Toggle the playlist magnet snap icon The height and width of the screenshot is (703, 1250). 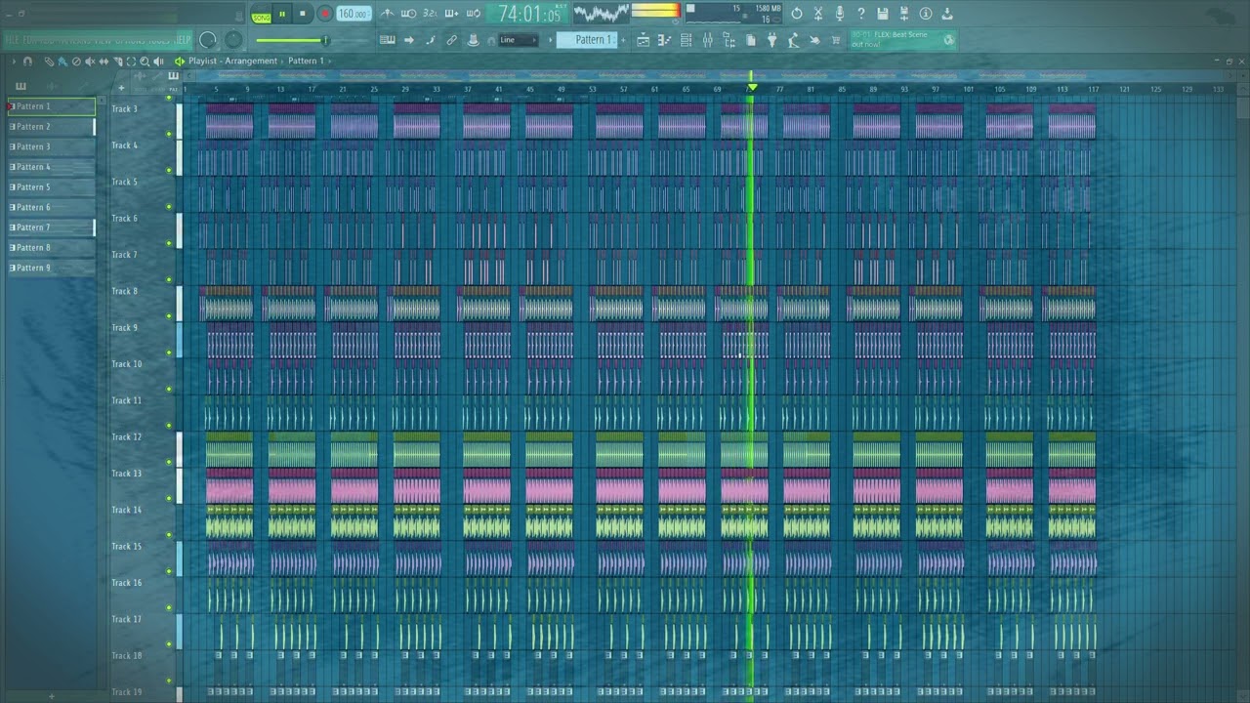coord(27,61)
